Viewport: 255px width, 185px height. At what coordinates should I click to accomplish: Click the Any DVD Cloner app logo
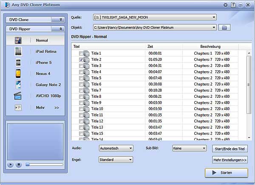pos(7,5)
